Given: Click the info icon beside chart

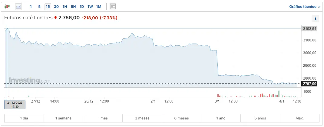Looking at the screenshot, I should 315,18.
